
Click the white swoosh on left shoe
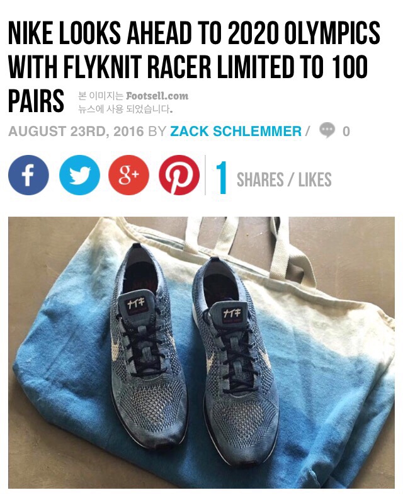[116, 348]
